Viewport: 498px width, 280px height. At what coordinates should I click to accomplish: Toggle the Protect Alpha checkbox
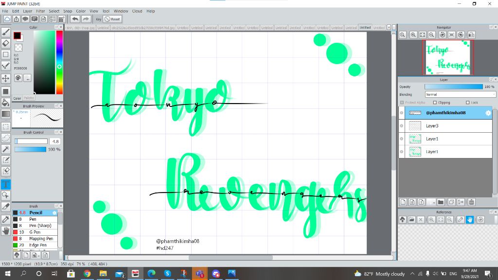[x=402, y=103]
